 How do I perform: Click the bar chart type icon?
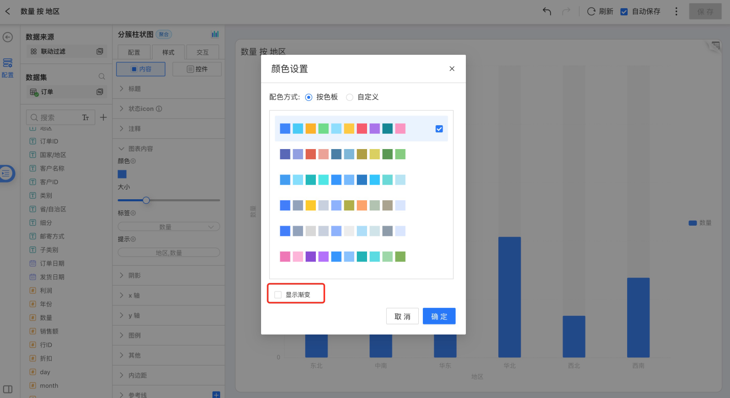tap(215, 34)
